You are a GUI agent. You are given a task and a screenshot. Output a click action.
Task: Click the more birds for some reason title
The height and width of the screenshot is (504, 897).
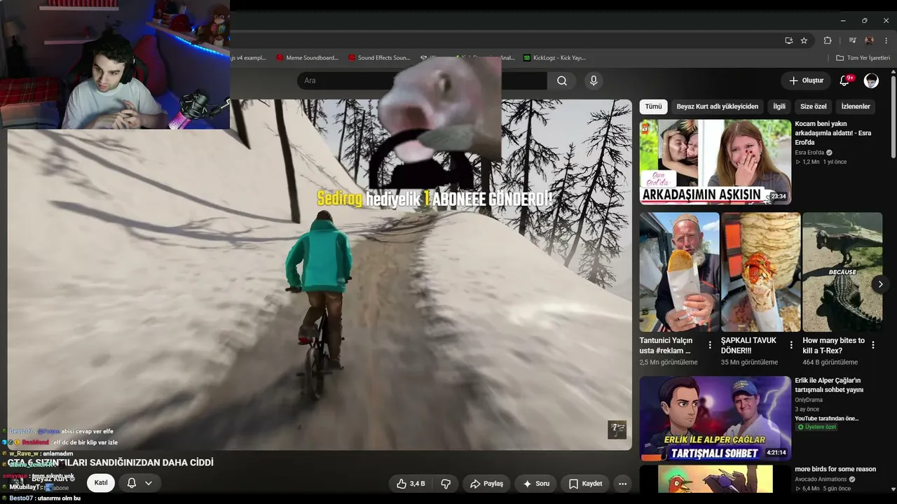[x=835, y=469]
